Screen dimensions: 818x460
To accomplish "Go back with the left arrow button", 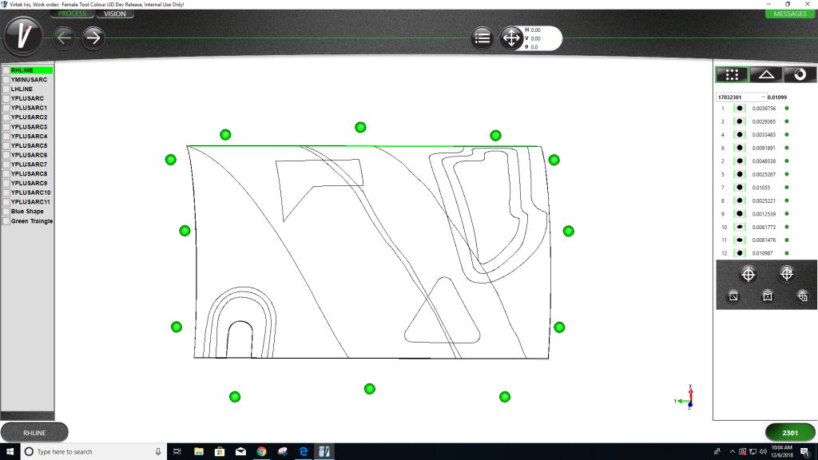I will pyautogui.click(x=64, y=38).
